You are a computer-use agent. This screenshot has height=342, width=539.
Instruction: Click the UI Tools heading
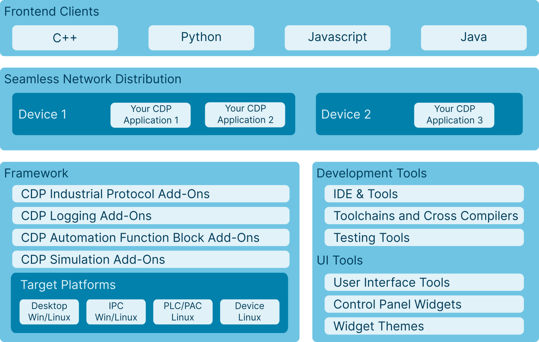(x=340, y=260)
